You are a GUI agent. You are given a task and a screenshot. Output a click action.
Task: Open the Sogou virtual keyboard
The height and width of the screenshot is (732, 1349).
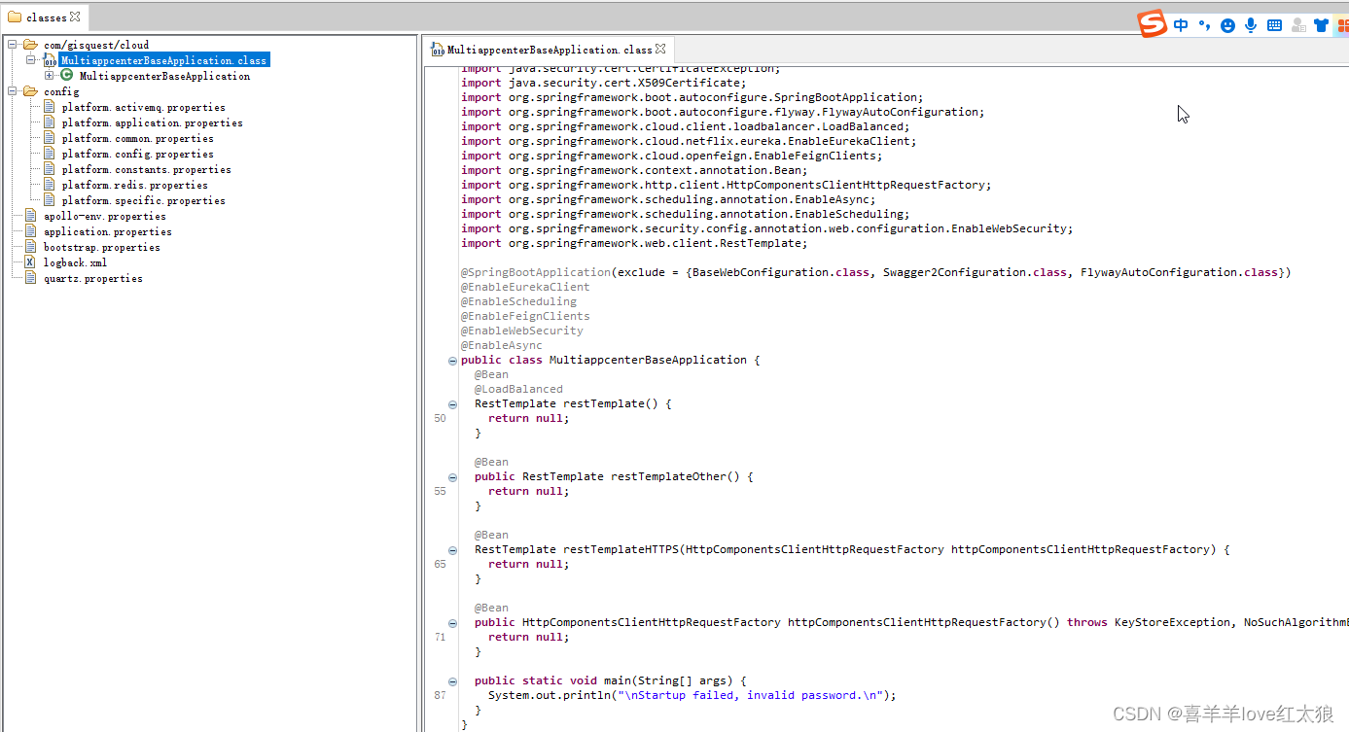pyautogui.click(x=1274, y=25)
